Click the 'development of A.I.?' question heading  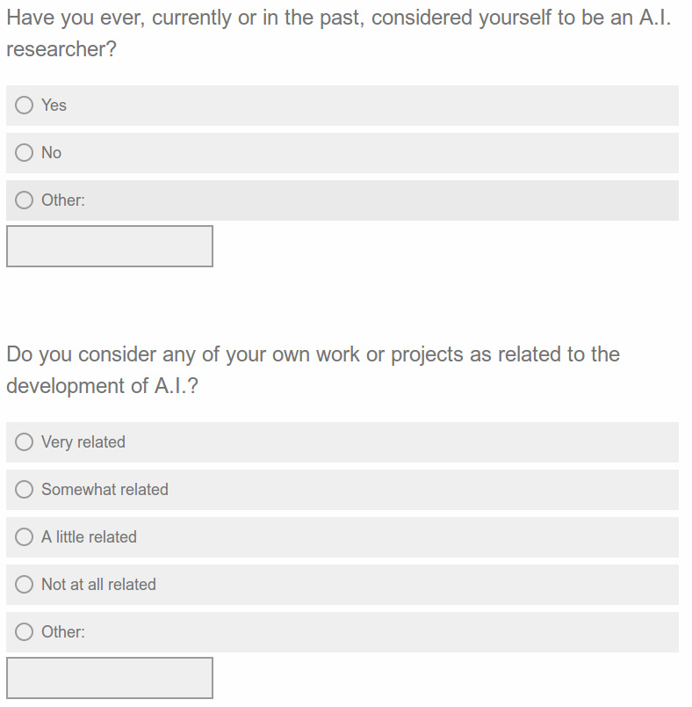[x=313, y=370]
